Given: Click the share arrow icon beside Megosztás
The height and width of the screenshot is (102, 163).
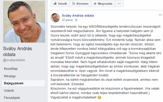Looking at the screenshot, I should click(x=95, y=4).
